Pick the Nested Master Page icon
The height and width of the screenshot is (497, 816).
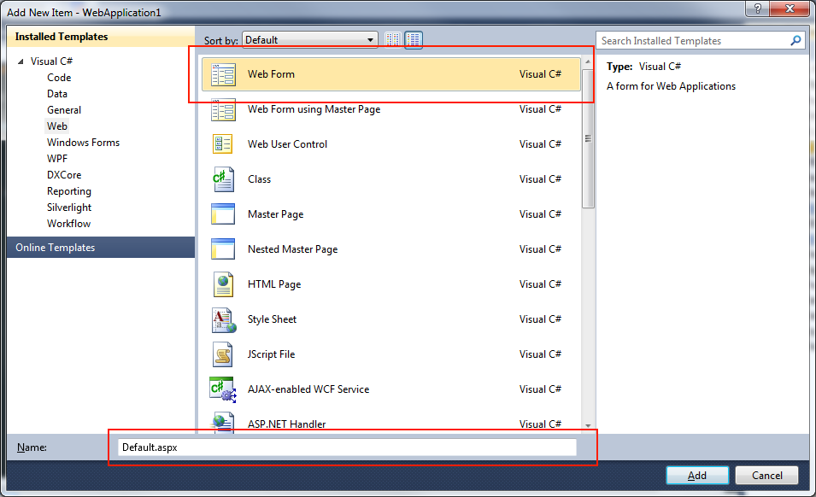(223, 249)
